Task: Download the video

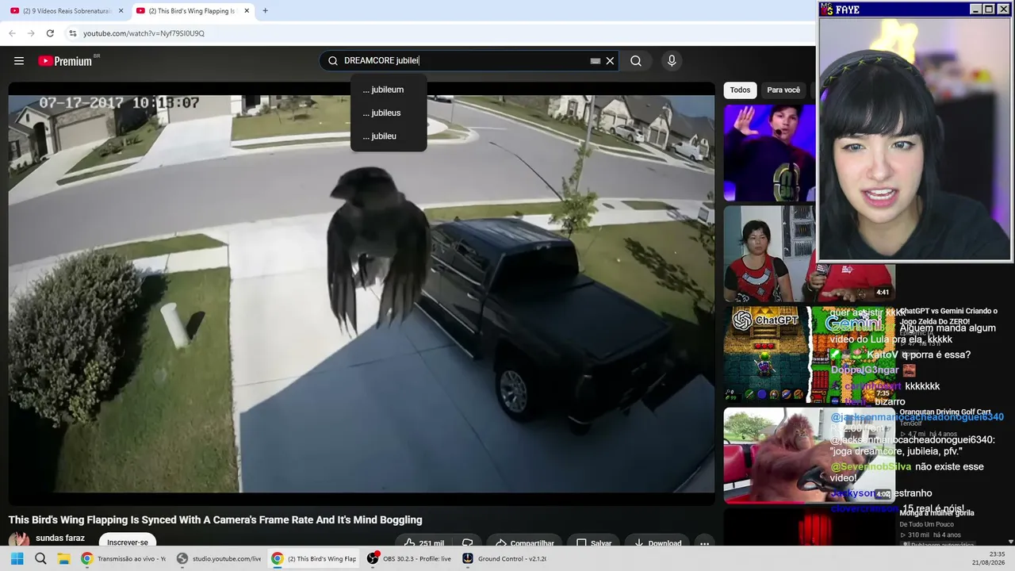Action: tap(658, 543)
